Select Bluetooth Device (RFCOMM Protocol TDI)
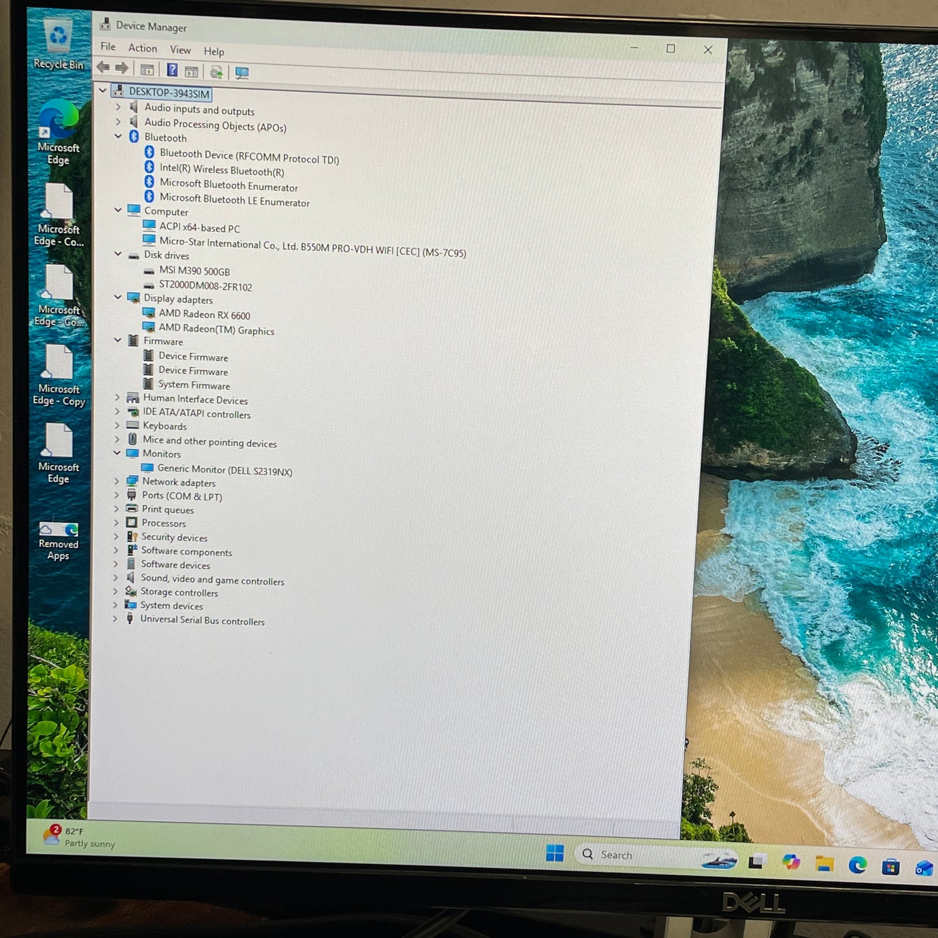 249,156
